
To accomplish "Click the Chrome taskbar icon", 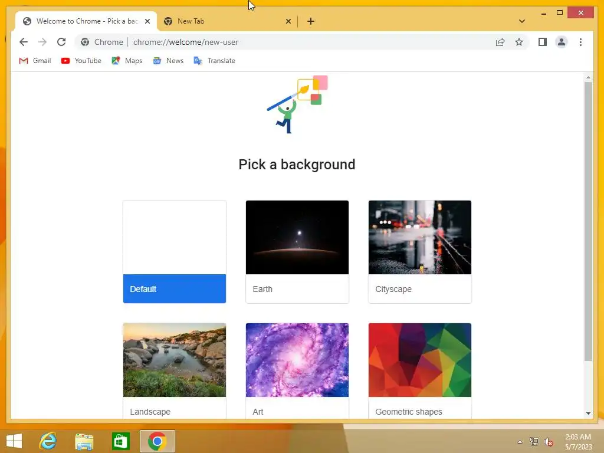I will click(x=157, y=441).
